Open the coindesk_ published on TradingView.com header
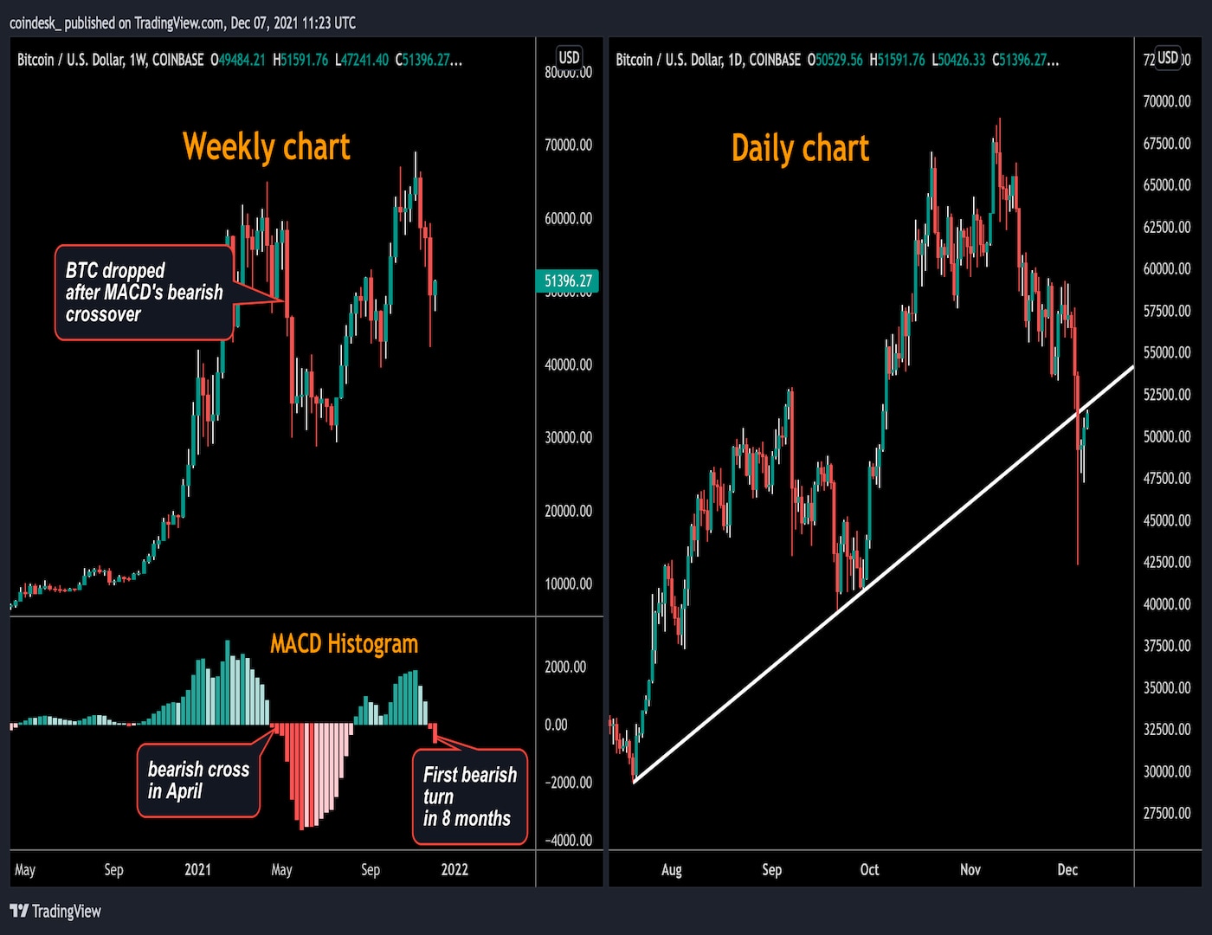 pyautogui.click(x=183, y=23)
